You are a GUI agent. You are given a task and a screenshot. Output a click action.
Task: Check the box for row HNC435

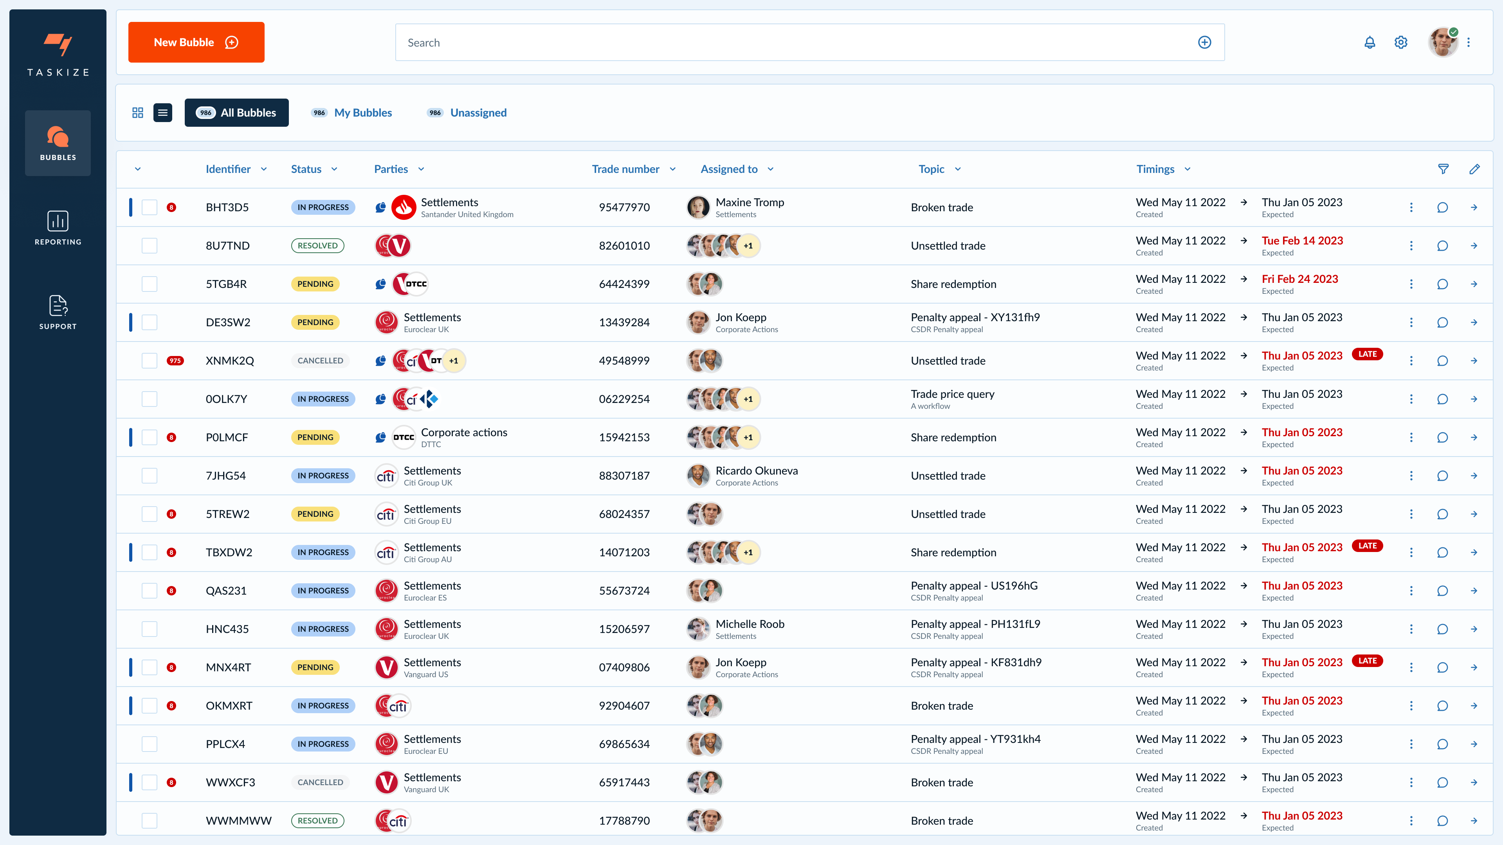[150, 629]
